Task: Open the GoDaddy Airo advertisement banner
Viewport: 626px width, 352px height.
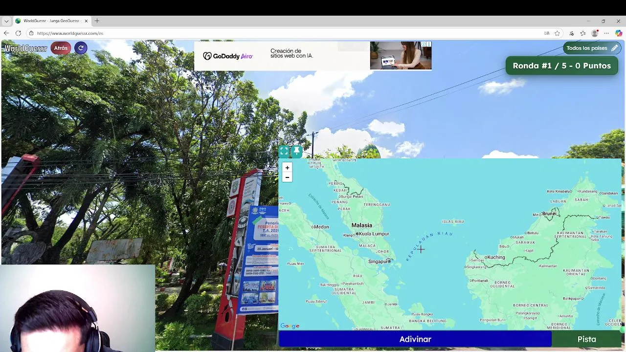Action: [313, 56]
